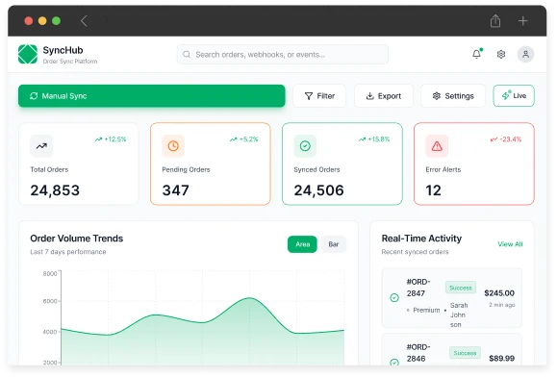
Task: Click the 24,506 synced orders value
Action: pyautogui.click(x=318, y=190)
